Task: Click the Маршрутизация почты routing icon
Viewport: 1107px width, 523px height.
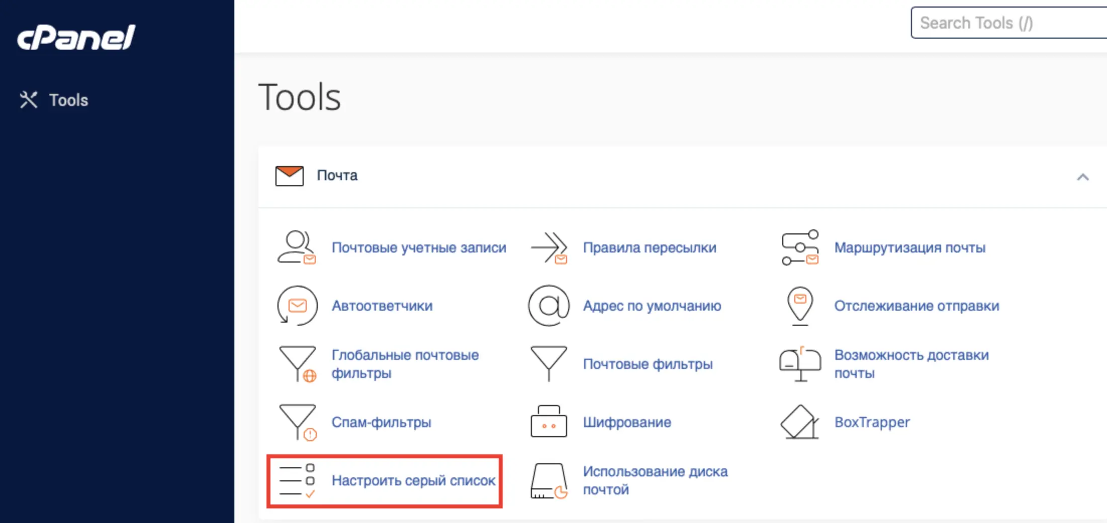Action: click(800, 247)
